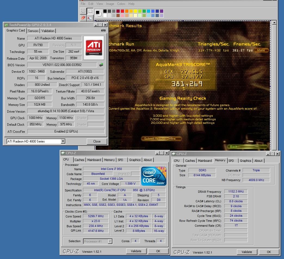Screen dimensions: 284x259
Task: Click the Paint vertical scrollbar up arrow
Action: [x=274, y=23]
